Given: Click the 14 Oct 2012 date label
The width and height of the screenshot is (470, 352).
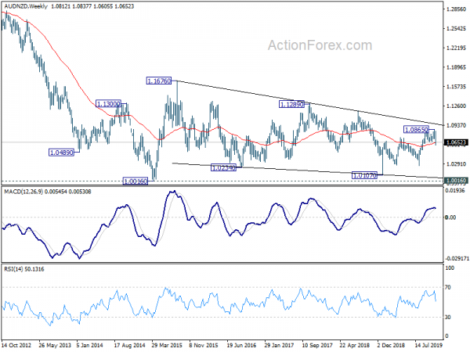Looking at the screenshot, I should point(16,345).
